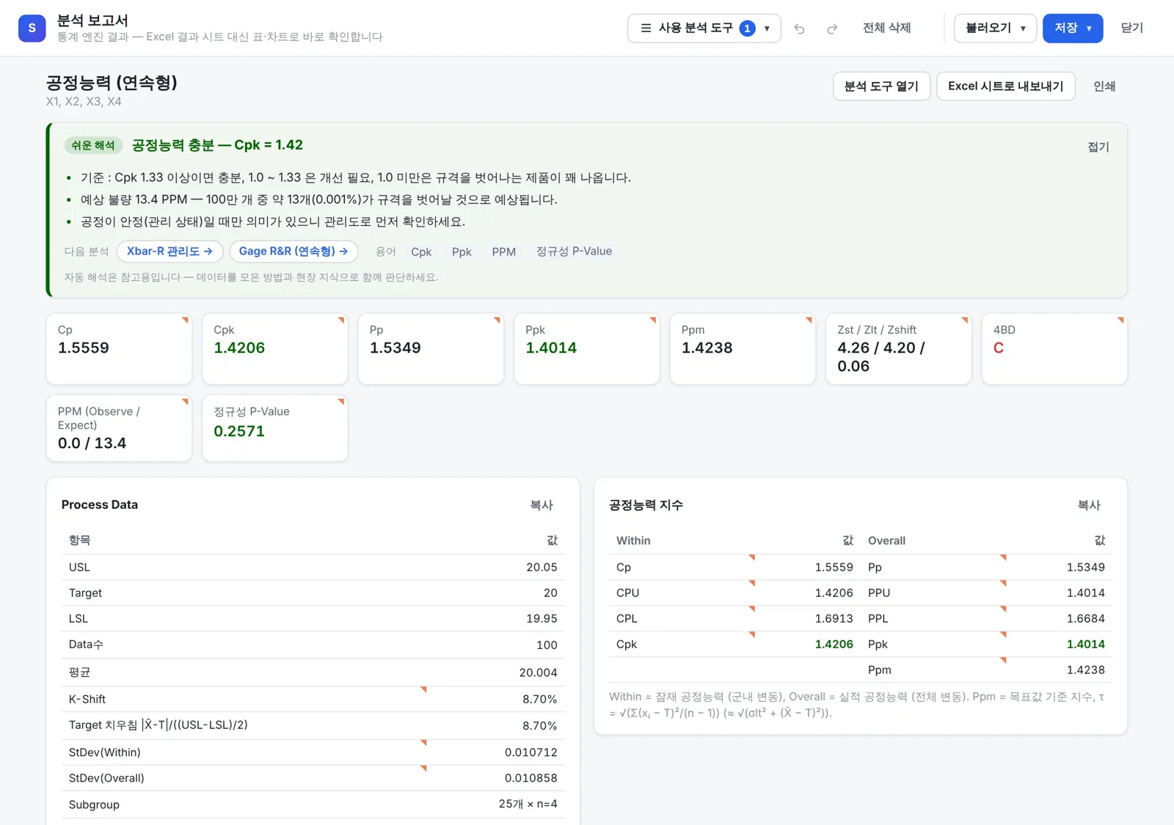Click note marker in Within Cp row
This screenshot has height=825, width=1174.
click(x=752, y=557)
